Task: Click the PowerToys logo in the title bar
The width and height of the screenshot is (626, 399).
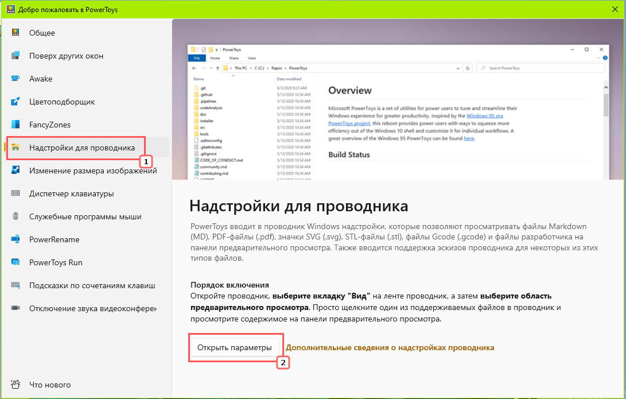Action: (10, 9)
